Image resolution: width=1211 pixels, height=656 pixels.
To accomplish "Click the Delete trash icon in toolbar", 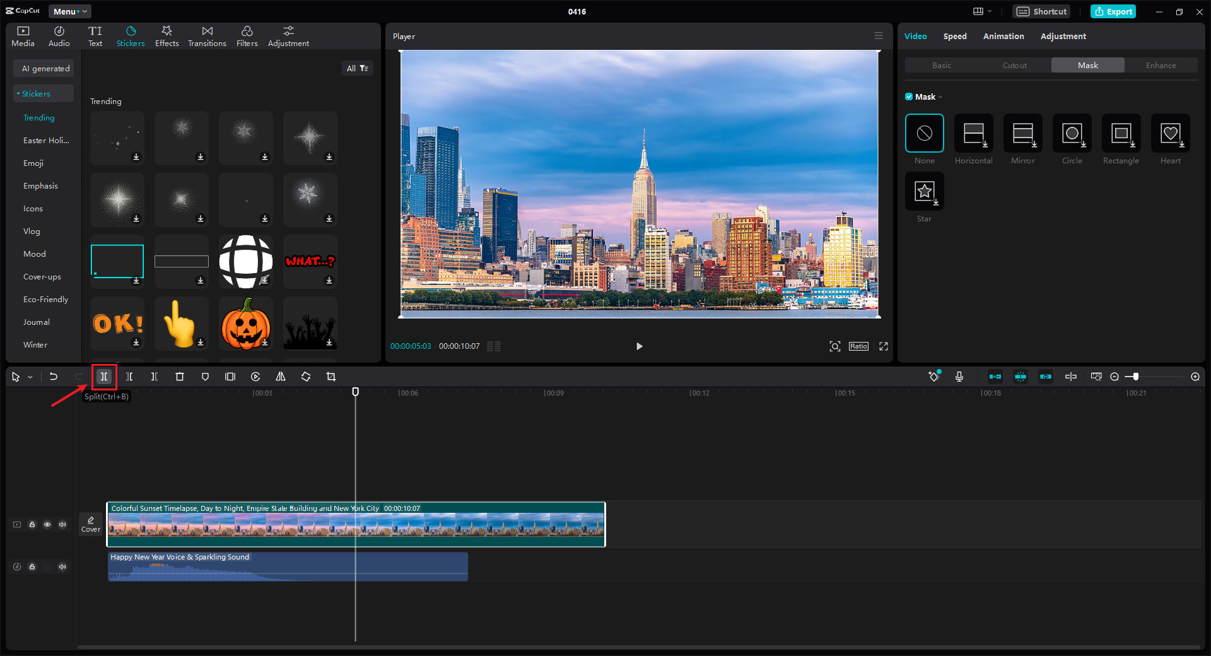I will click(x=180, y=377).
